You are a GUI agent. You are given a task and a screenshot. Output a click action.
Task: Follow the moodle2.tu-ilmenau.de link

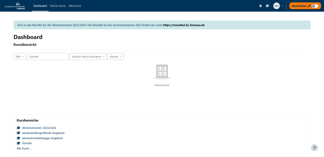tap(184, 25)
